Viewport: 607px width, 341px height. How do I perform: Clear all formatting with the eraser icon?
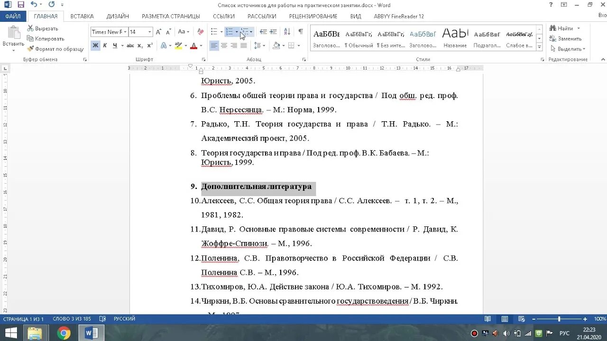[x=201, y=32]
